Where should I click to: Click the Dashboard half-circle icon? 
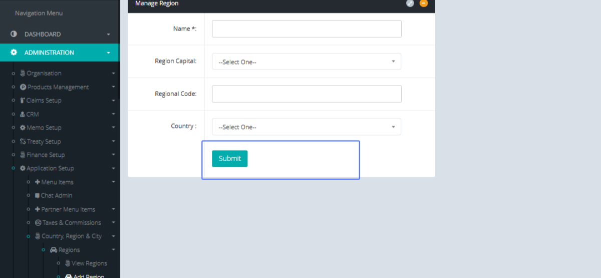click(14, 34)
